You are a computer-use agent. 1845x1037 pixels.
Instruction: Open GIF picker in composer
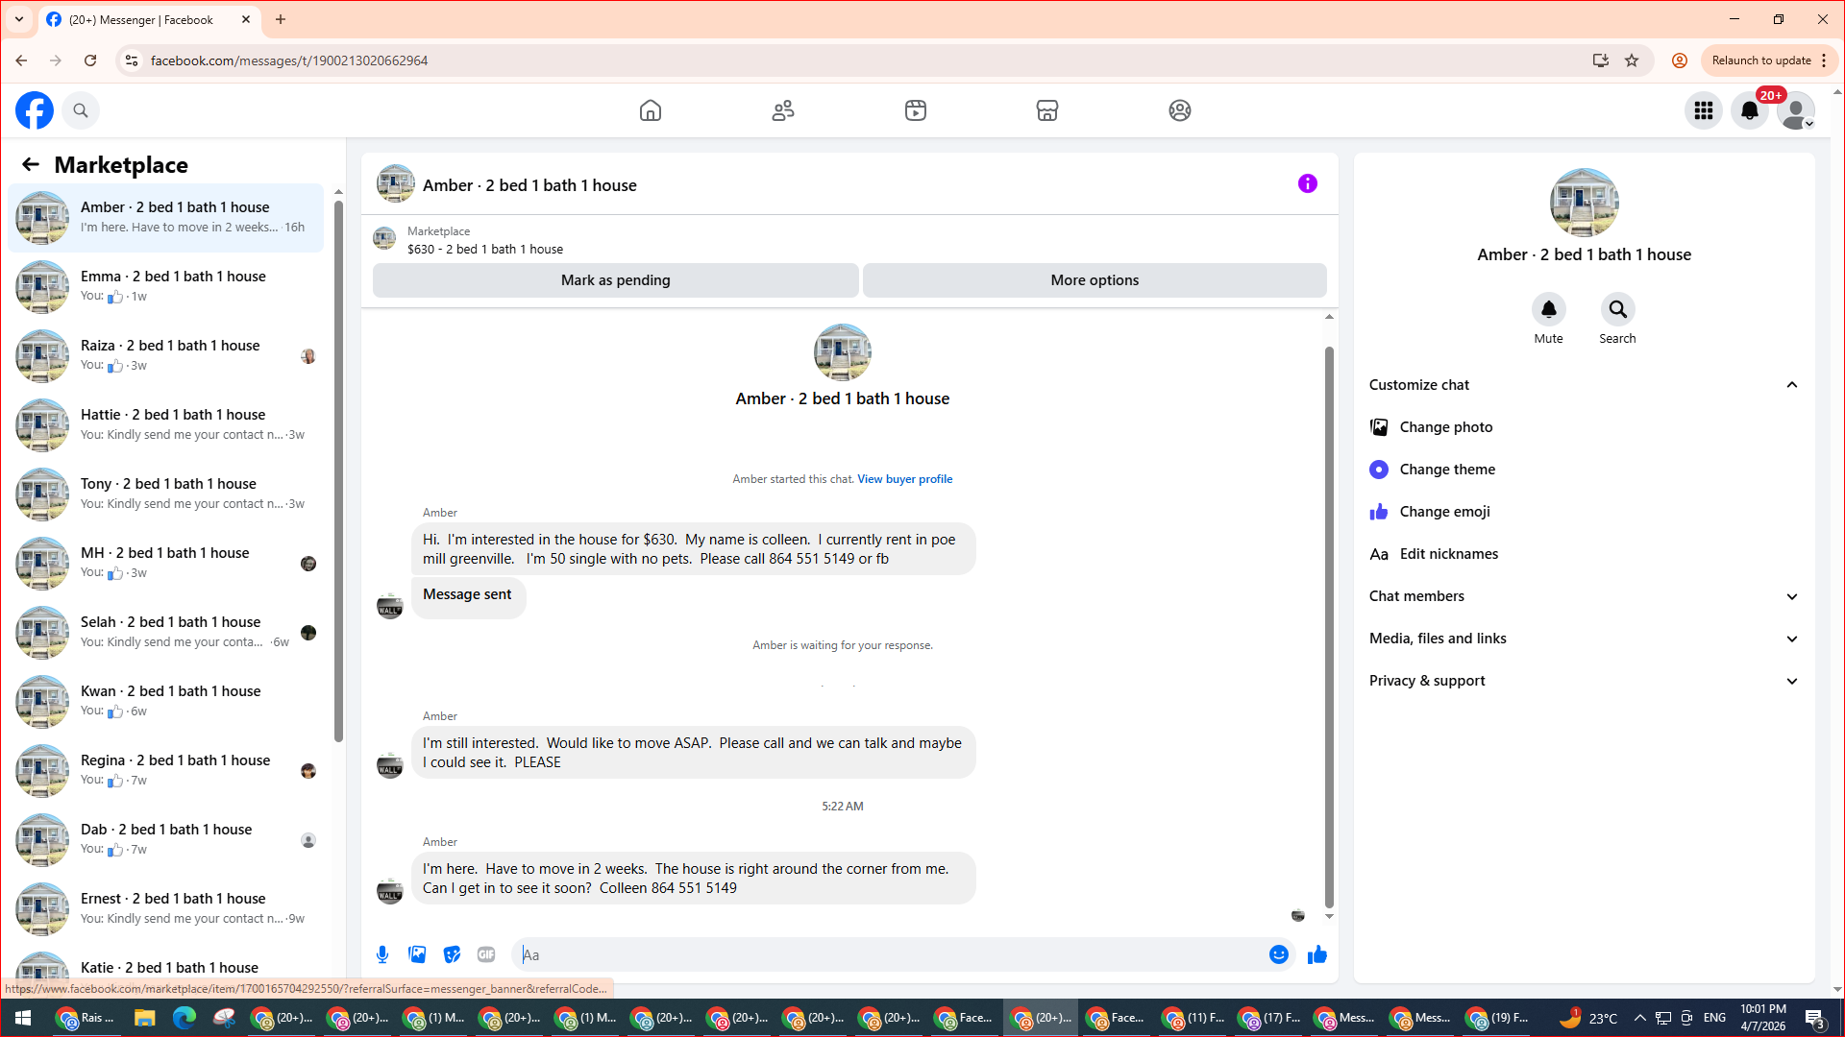486,954
